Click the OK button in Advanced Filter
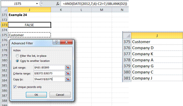183x106 pixels. point(36,95)
